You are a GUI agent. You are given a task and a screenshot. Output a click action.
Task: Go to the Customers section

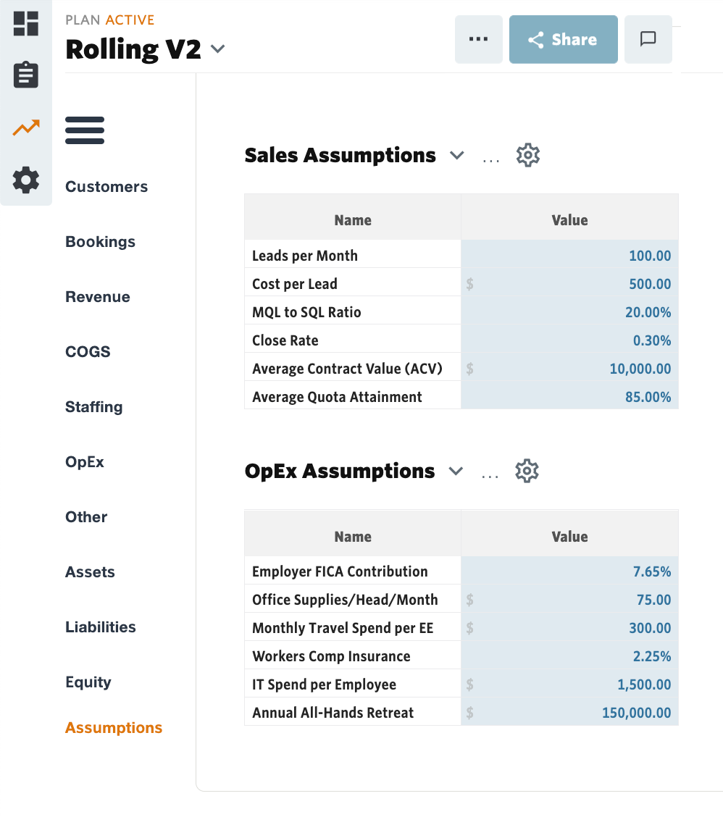click(x=106, y=187)
